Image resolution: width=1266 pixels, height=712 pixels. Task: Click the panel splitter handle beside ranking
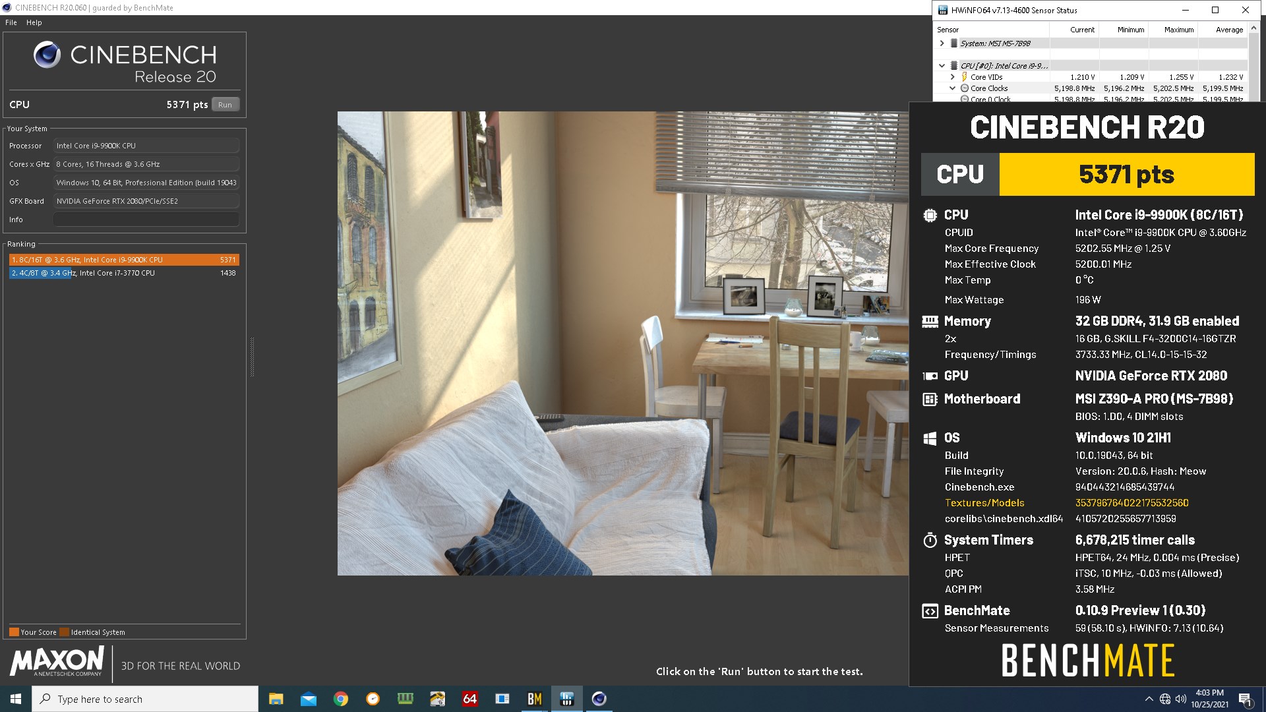pyautogui.click(x=251, y=357)
